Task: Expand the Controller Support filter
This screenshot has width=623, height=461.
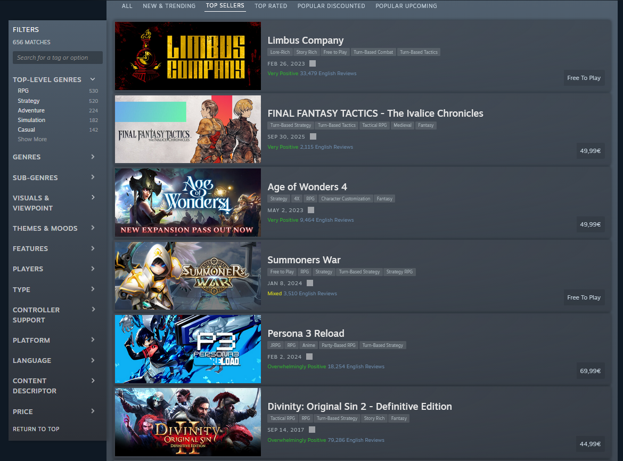Action: (93, 309)
